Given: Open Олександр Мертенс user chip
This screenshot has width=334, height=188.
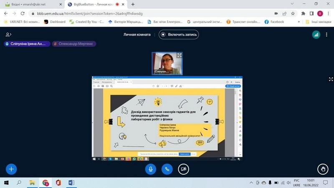Looking at the screenshot, I should coord(74,44).
